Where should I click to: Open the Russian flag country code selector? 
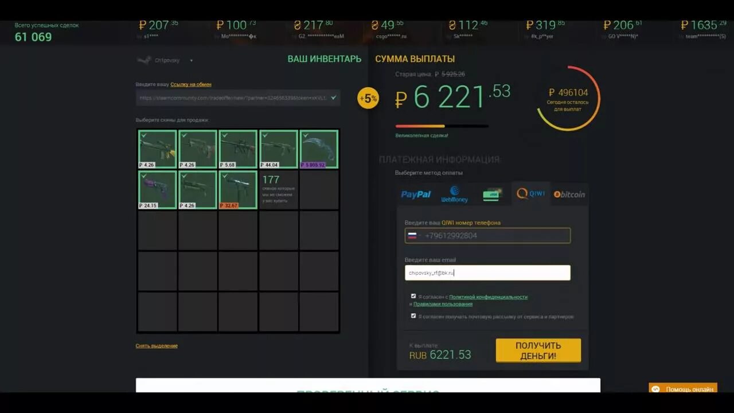coord(413,235)
